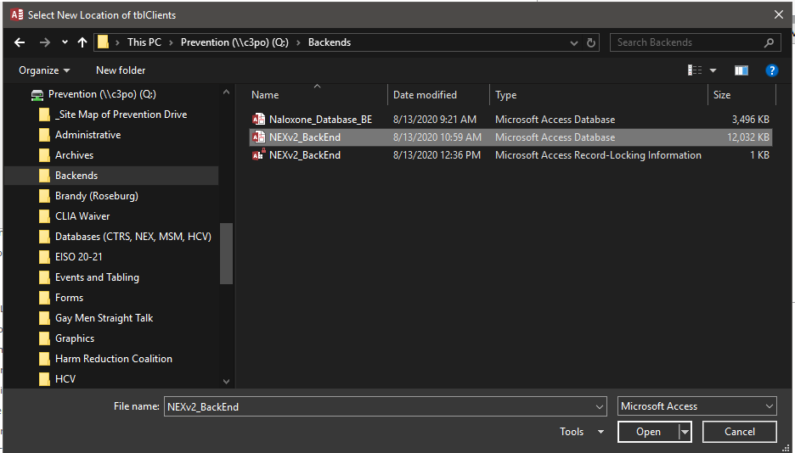Go back with the left arrow

tap(20, 42)
